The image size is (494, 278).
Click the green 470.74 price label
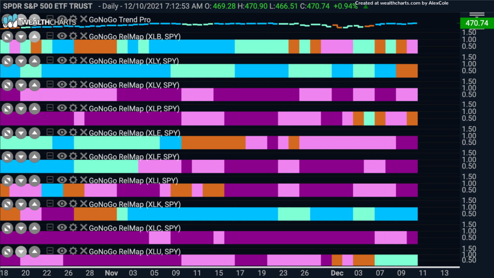click(x=477, y=23)
